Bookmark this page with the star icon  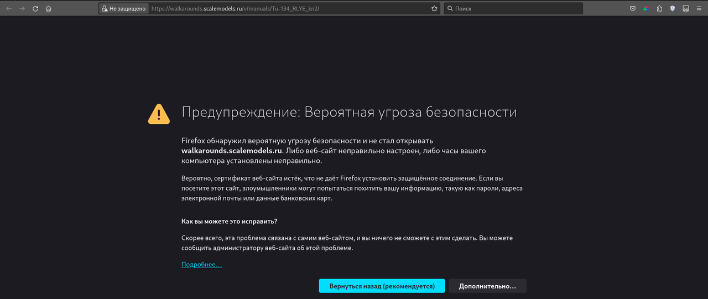click(434, 8)
